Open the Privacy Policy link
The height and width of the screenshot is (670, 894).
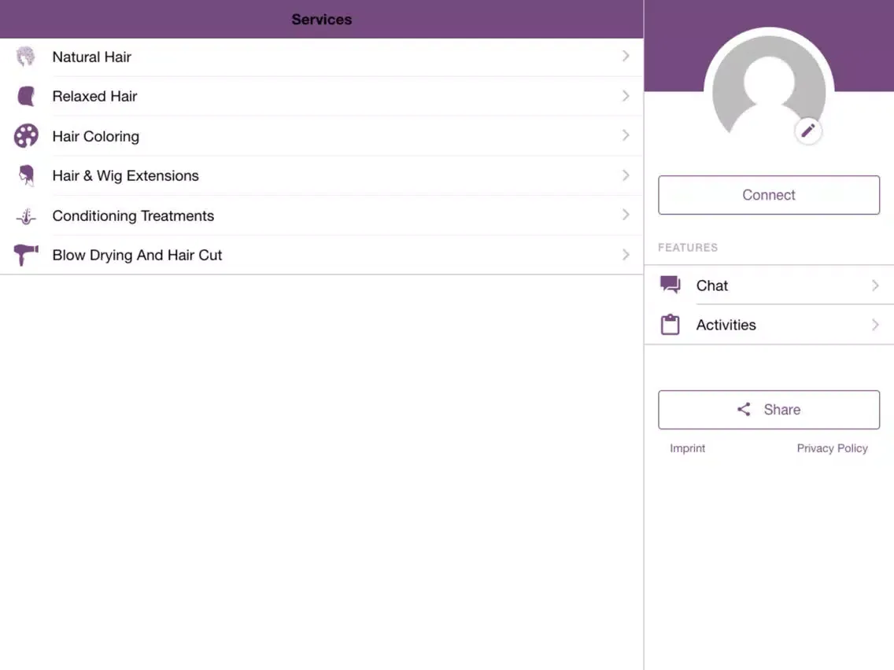tap(832, 448)
